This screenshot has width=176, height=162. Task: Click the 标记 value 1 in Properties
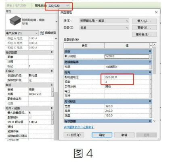tap(40, 66)
